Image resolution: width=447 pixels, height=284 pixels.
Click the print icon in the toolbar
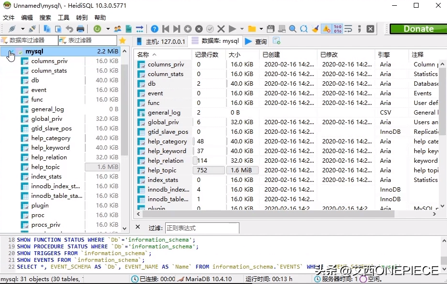80,29
